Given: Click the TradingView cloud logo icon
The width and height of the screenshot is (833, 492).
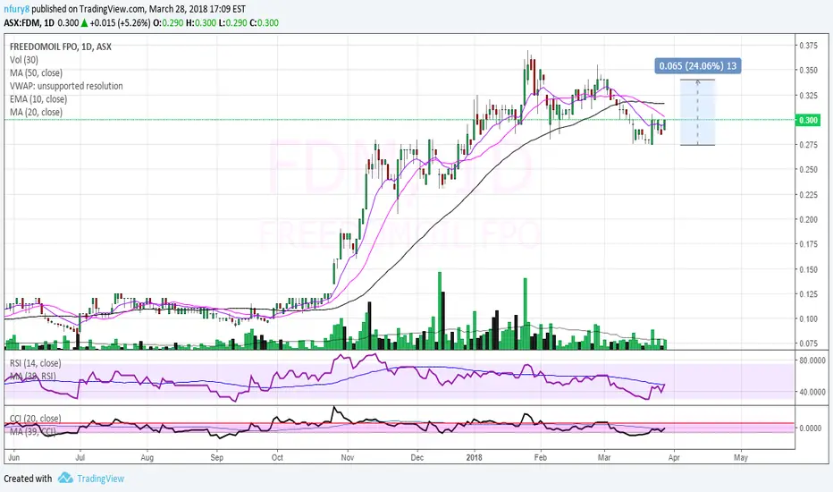Looking at the screenshot, I should (x=65, y=478).
